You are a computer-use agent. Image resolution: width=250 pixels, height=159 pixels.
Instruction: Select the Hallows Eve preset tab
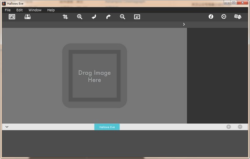tap(107, 127)
